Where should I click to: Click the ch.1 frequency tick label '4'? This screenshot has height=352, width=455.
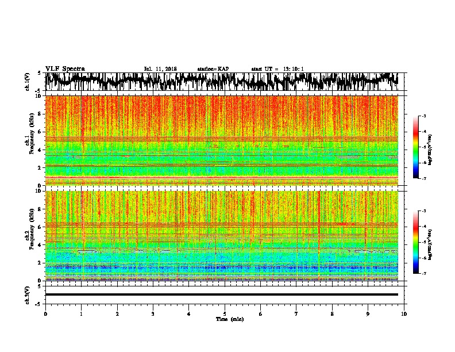tap(40, 150)
